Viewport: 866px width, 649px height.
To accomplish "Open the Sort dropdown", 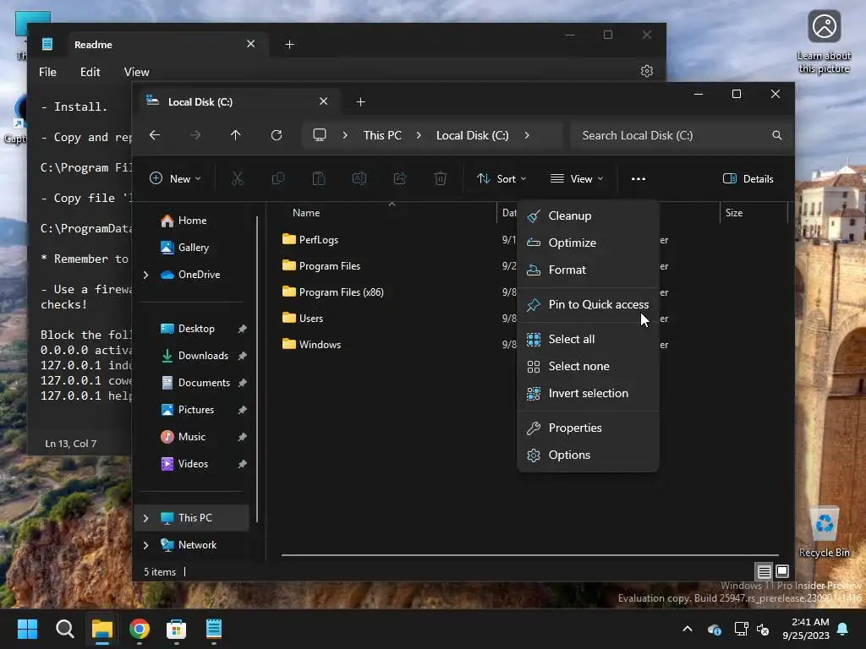I will (502, 179).
